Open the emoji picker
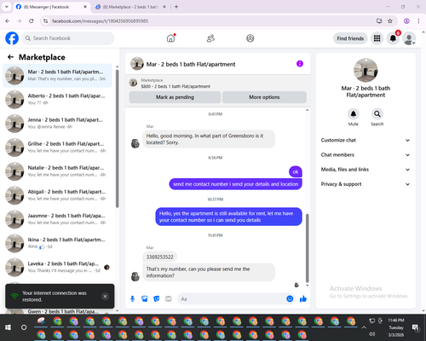The width and height of the screenshot is (426, 341). [x=290, y=298]
